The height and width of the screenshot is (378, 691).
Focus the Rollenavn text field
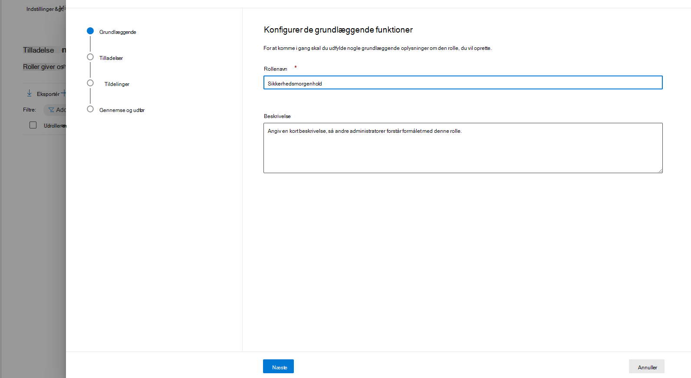tap(463, 82)
